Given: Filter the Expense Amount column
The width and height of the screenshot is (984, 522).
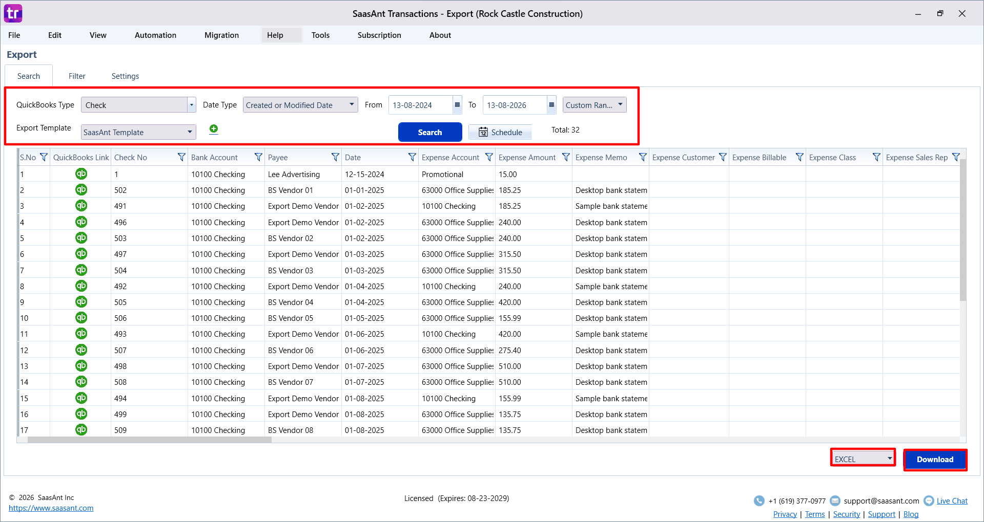Looking at the screenshot, I should [566, 157].
